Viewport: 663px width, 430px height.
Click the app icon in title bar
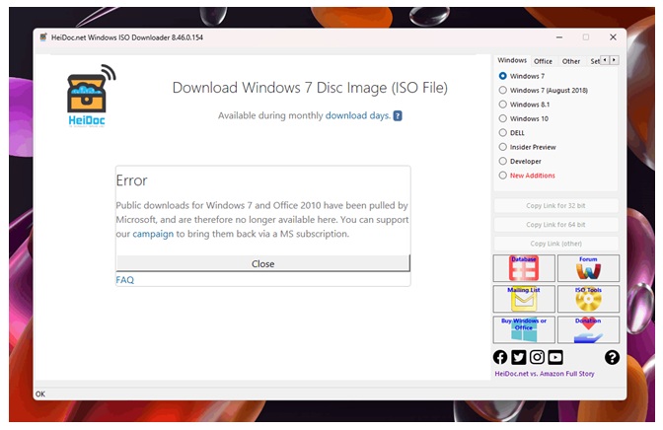click(43, 37)
